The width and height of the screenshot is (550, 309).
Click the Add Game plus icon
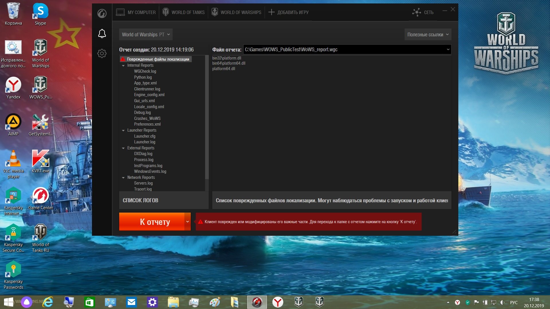point(271,13)
